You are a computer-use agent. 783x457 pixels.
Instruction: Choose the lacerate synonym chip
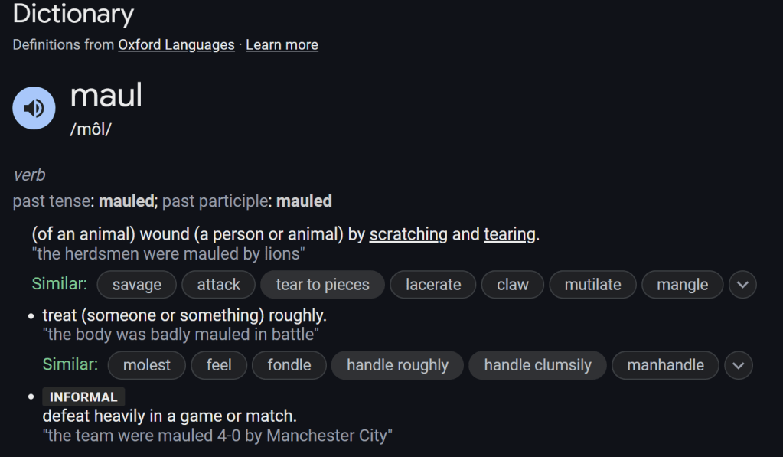(x=433, y=285)
